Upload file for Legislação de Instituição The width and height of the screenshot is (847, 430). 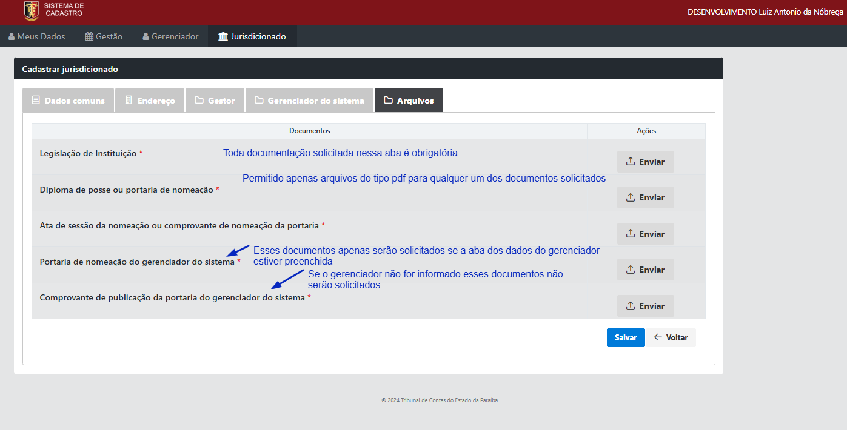click(x=645, y=162)
